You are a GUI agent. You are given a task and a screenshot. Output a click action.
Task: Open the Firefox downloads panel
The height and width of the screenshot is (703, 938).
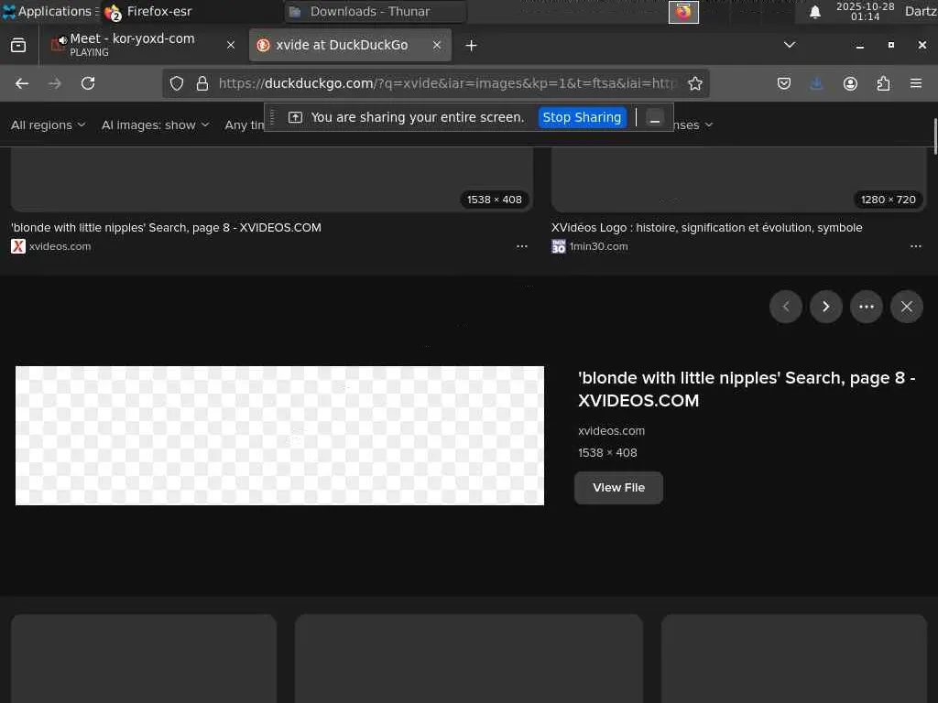tap(816, 83)
